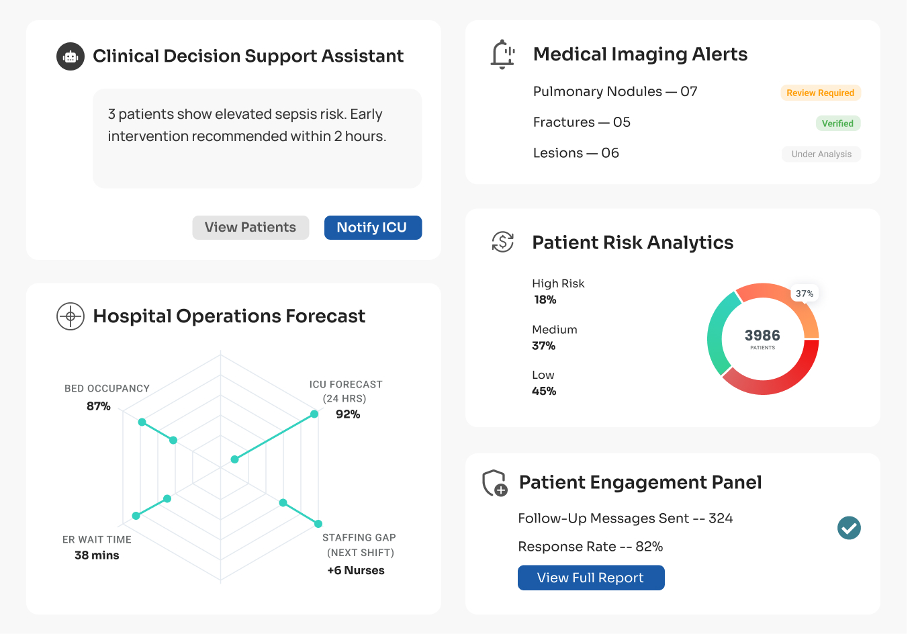Click the sepsis risk message box
This screenshot has height=634, width=916.
pyautogui.click(x=257, y=138)
